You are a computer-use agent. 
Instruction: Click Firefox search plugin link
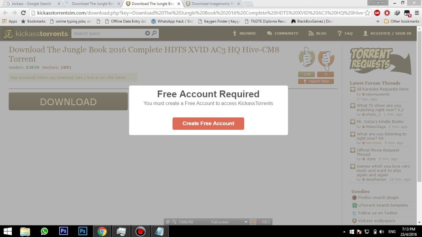coord(378,197)
